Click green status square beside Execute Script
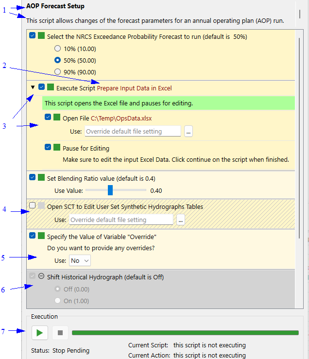This screenshot has height=359, width=309. tap(51, 87)
